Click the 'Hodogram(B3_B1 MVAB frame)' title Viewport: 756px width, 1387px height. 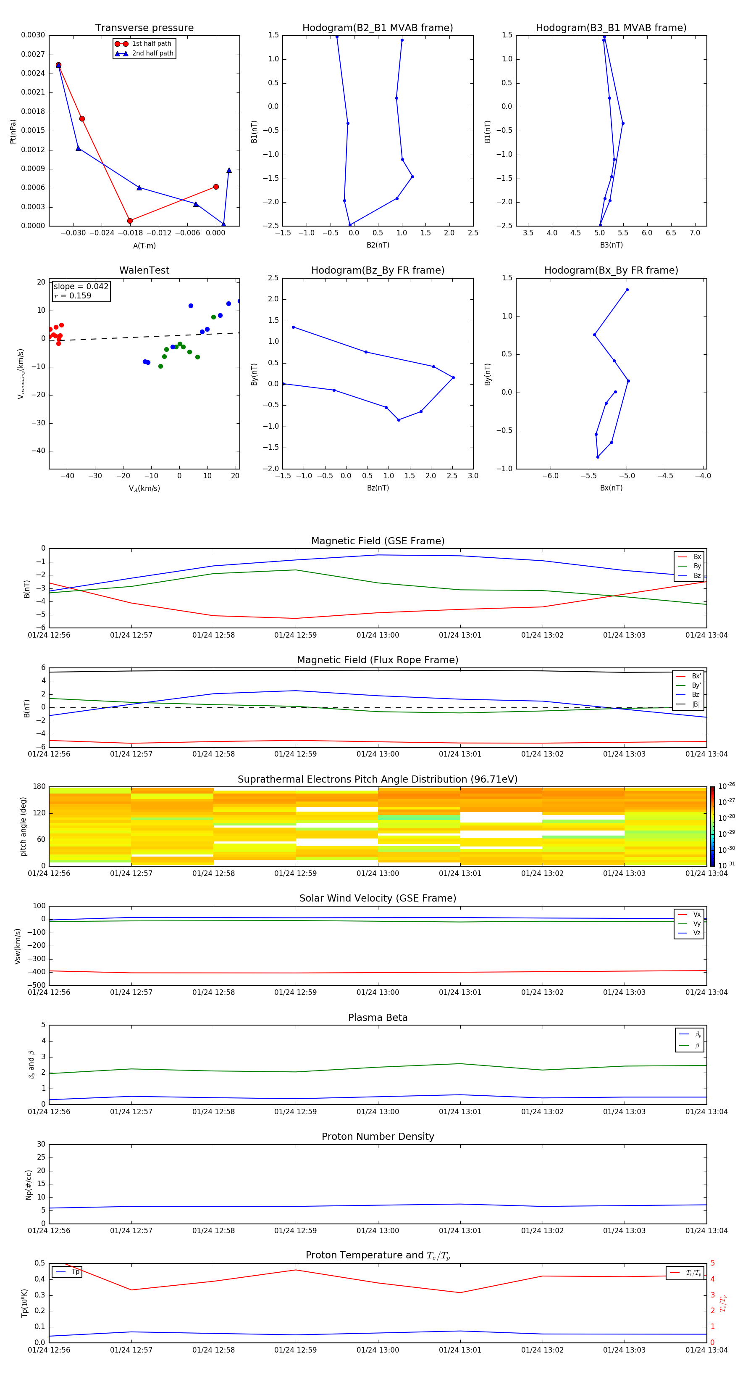[611, 27]
